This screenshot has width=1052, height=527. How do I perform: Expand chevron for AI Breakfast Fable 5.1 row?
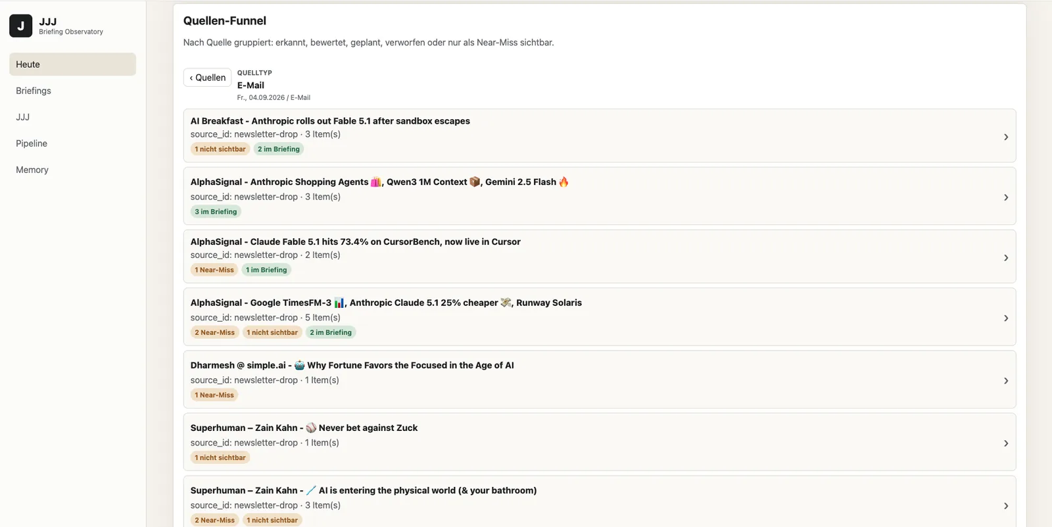tap(1006, 137)
